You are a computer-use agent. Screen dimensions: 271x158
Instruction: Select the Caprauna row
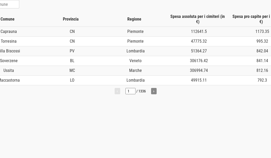135,32
